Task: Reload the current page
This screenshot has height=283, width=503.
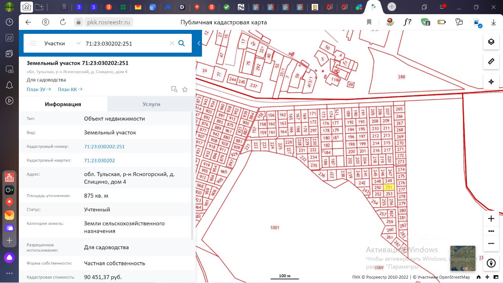Action: [x=62, y=22]
